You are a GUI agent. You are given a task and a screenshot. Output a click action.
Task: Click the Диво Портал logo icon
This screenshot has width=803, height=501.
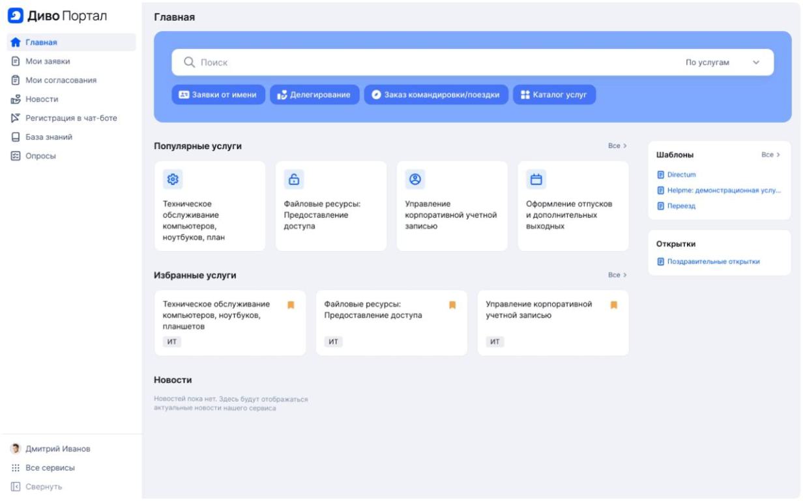point(16,16)
